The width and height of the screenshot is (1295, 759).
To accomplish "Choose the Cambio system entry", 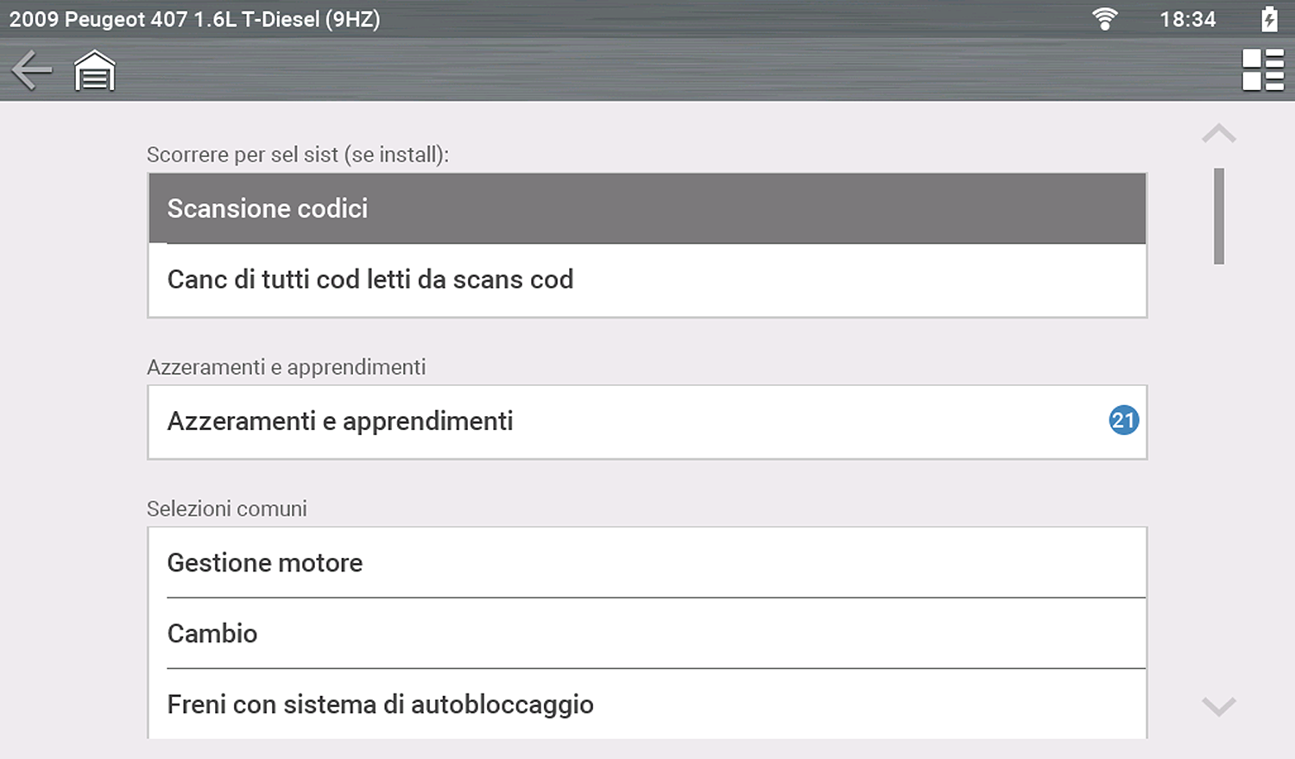I will [x=647, y=634].
